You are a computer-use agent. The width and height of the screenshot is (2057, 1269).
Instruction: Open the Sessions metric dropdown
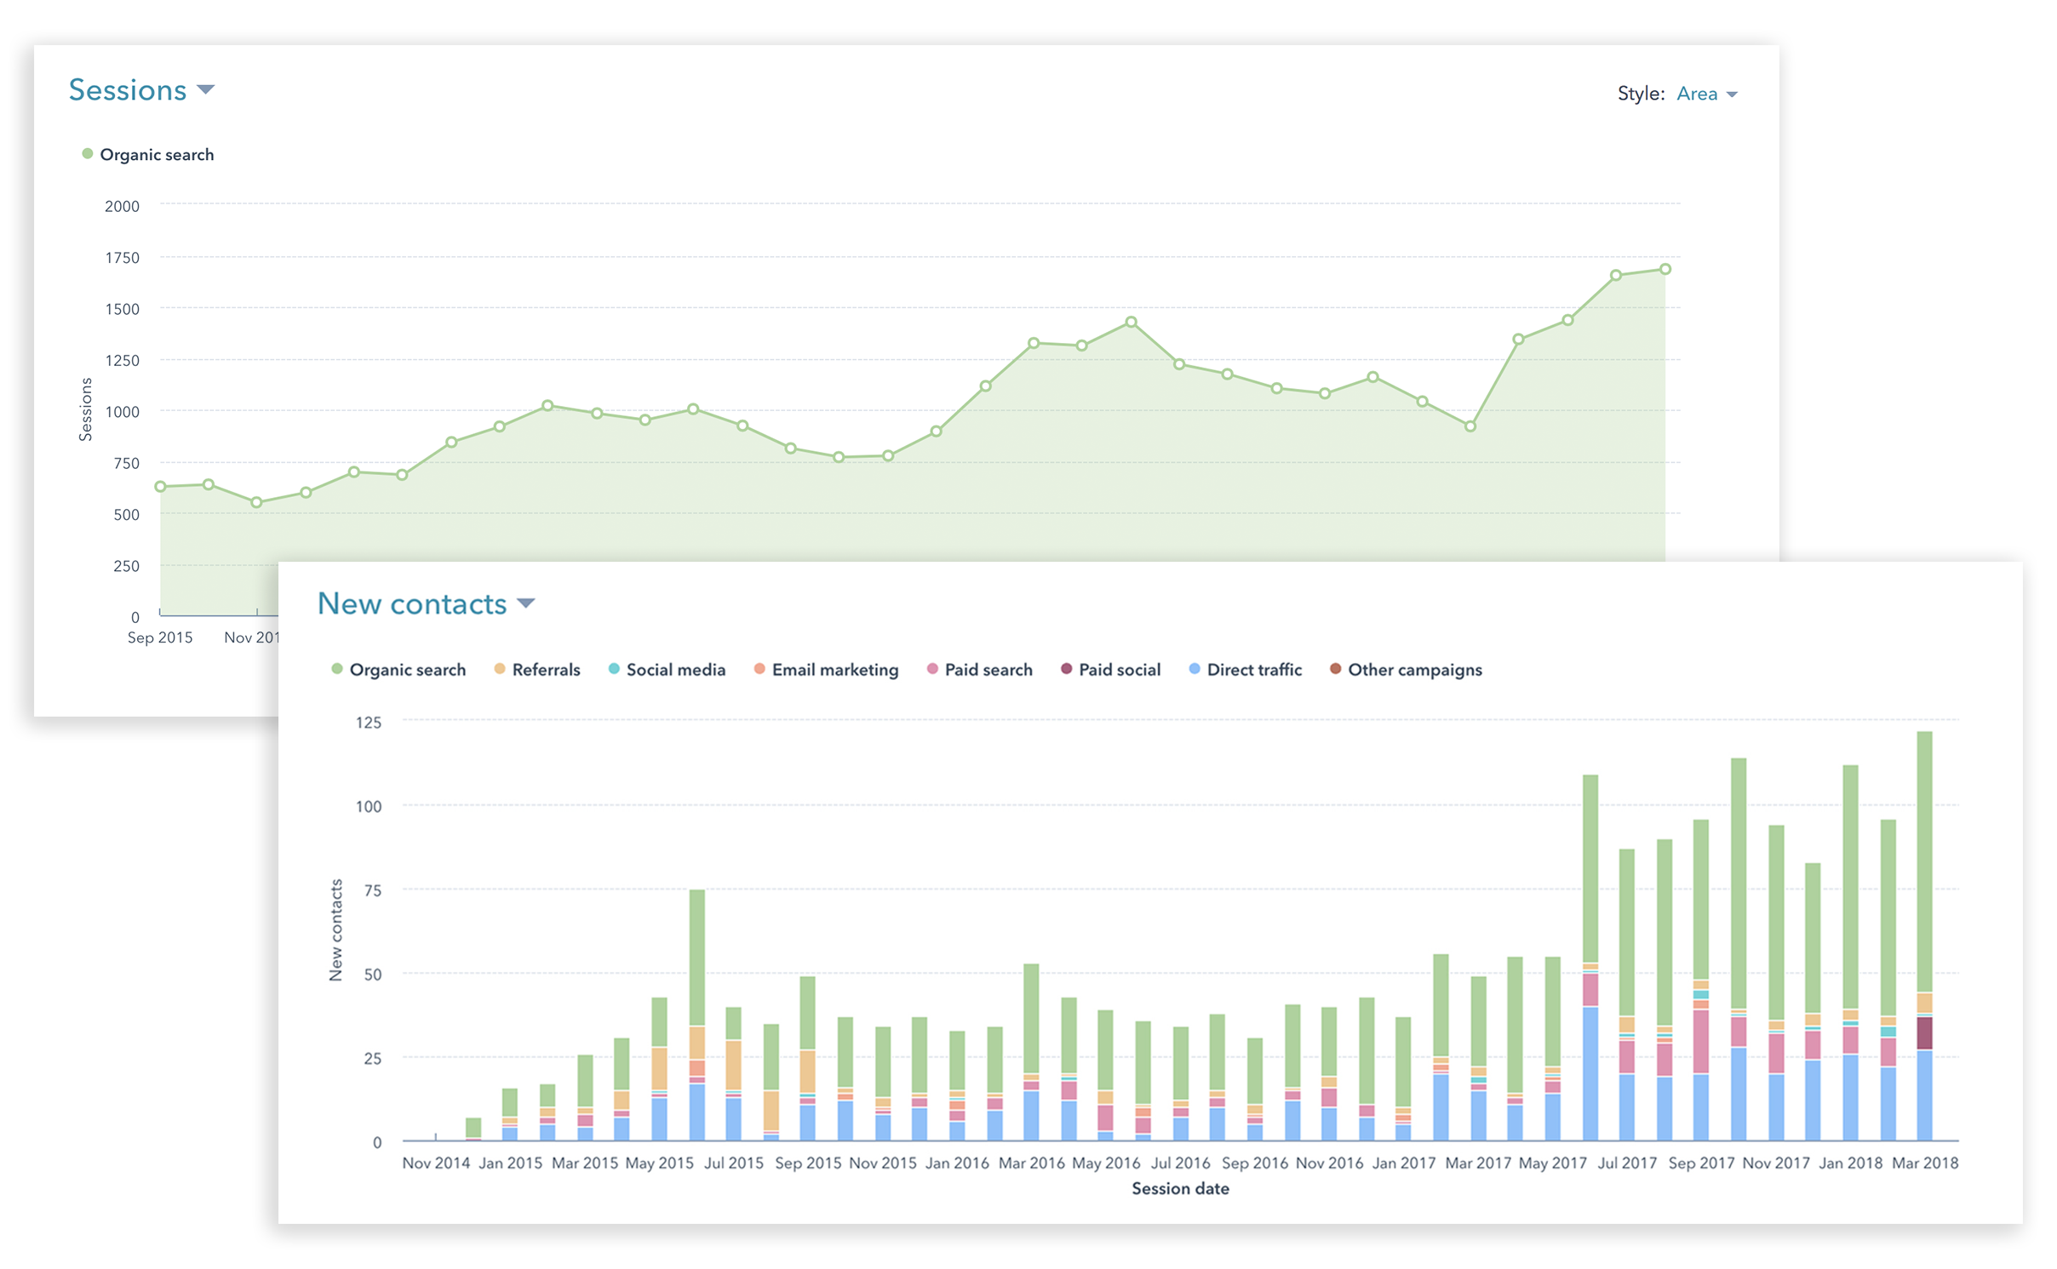click(x=205, y=89)
